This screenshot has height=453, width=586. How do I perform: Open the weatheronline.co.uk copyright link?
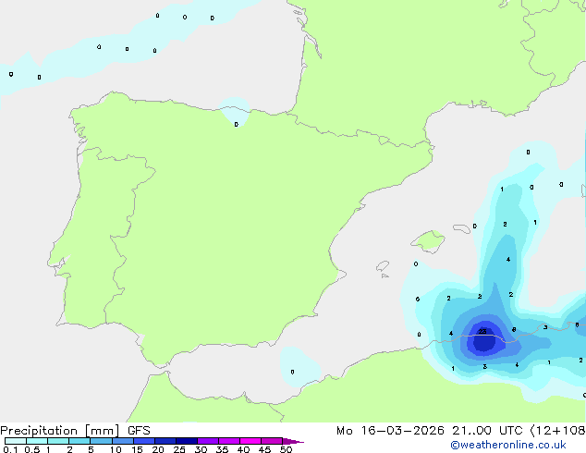point(508,445)
